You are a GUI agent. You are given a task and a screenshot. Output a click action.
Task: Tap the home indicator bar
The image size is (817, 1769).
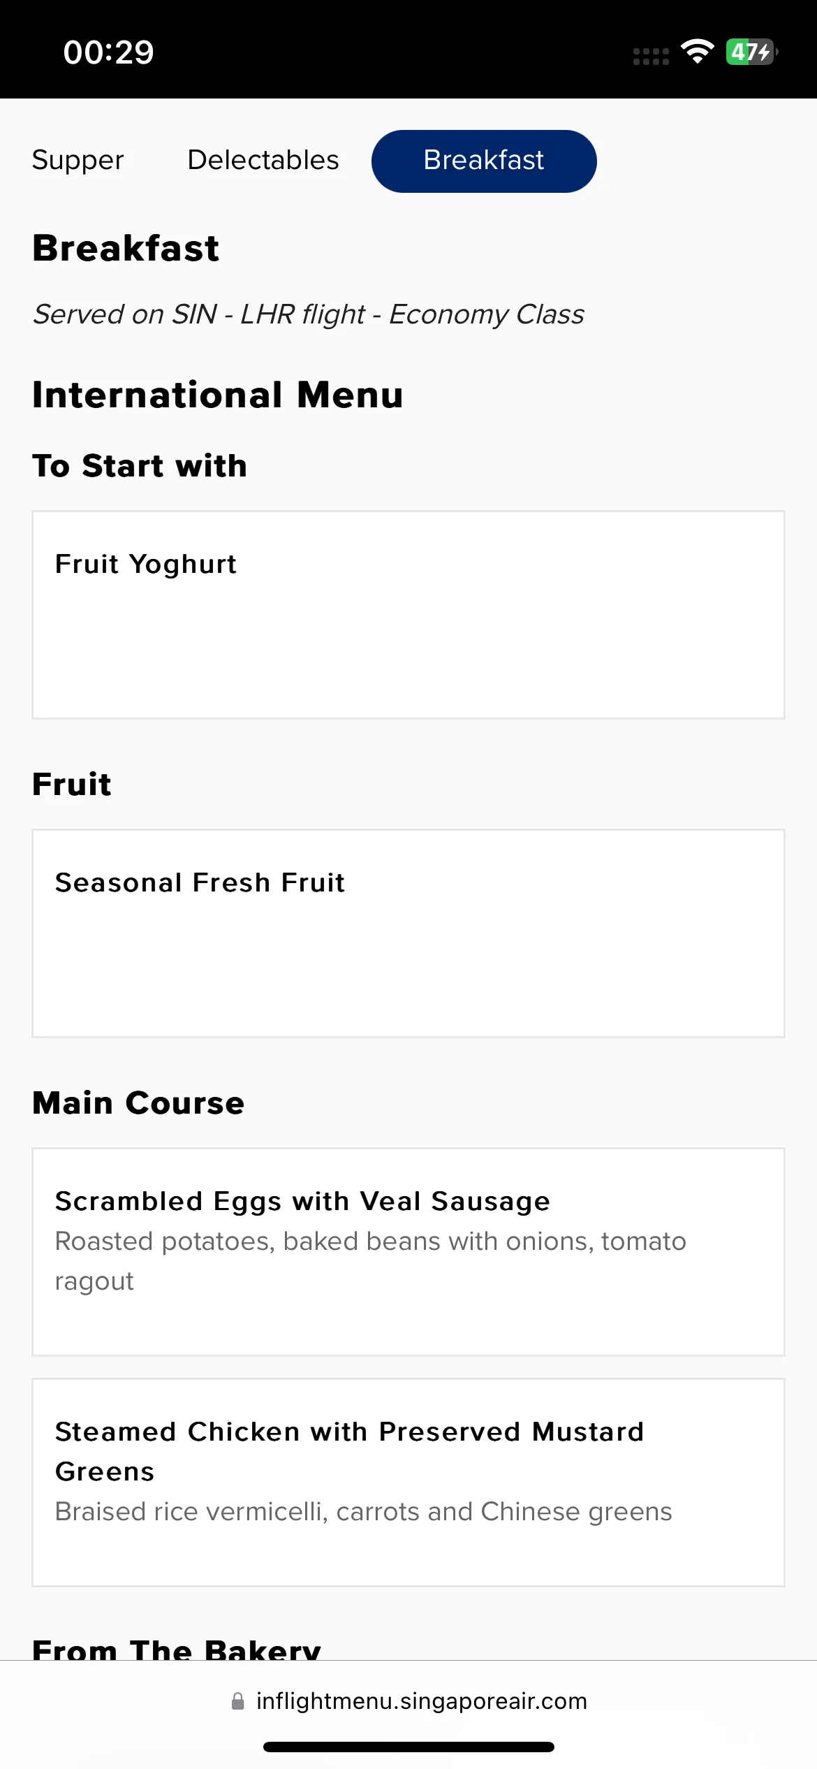pyautogui.click(x=408, y=1747)
